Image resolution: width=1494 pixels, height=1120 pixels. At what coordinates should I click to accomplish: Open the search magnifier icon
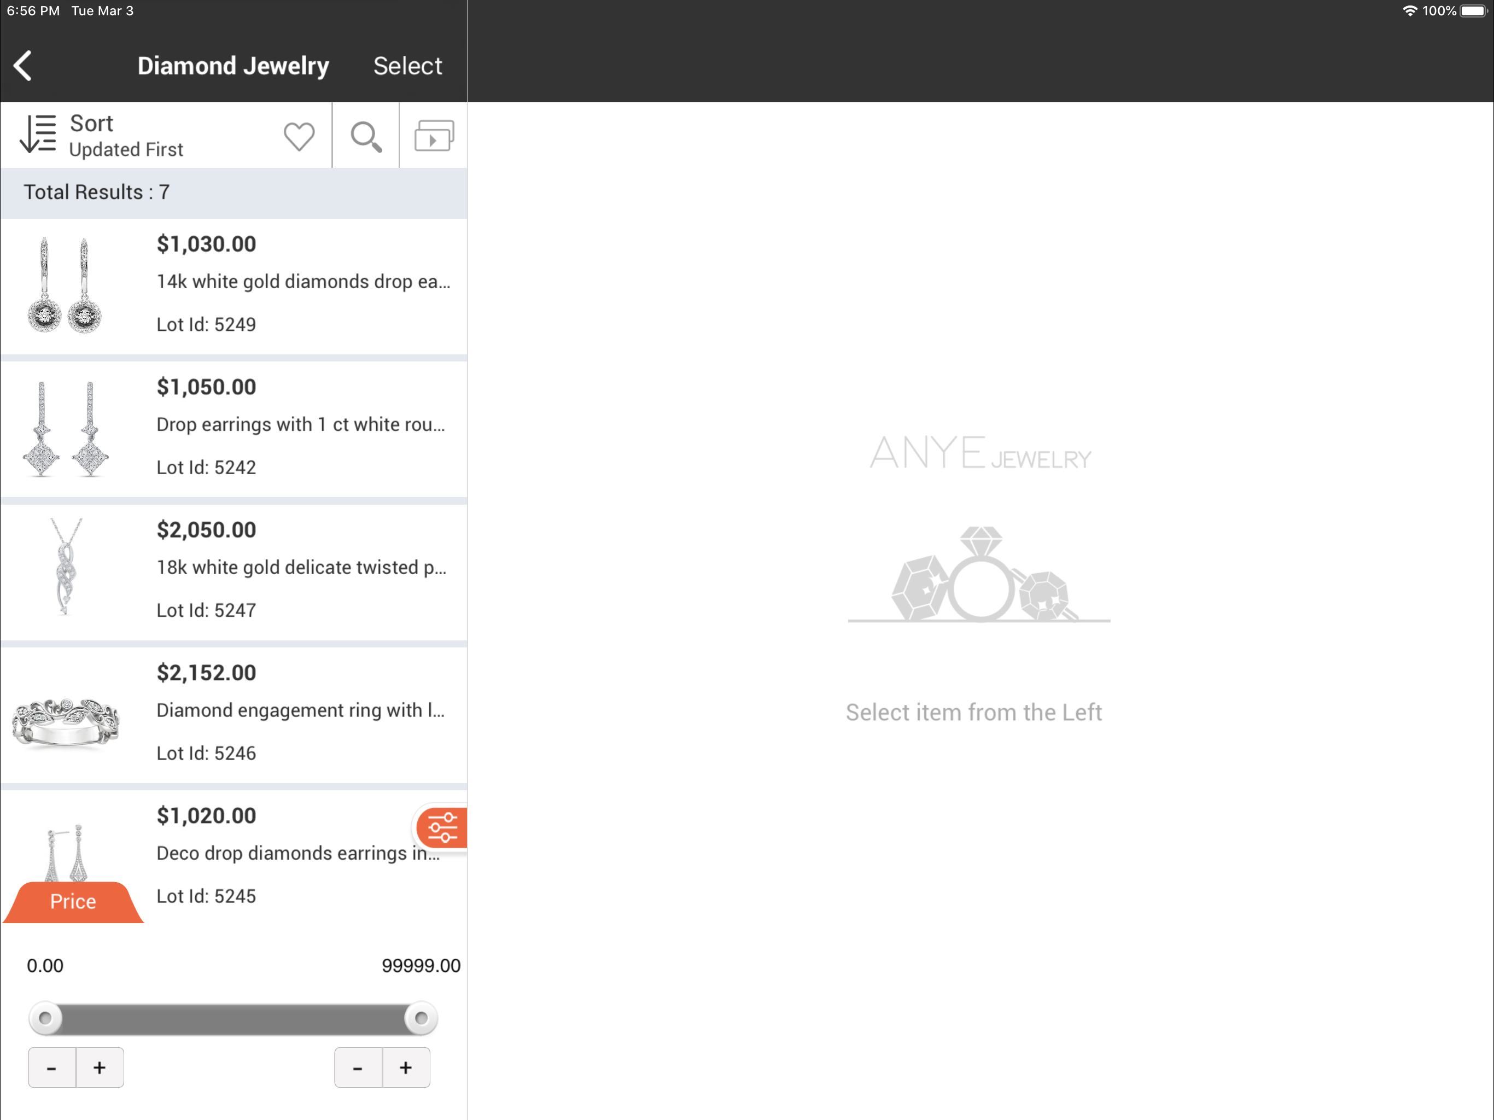pyautogui.click(x=366, y=137)
